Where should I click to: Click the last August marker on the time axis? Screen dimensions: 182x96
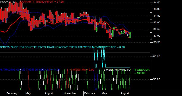[125, 93]
